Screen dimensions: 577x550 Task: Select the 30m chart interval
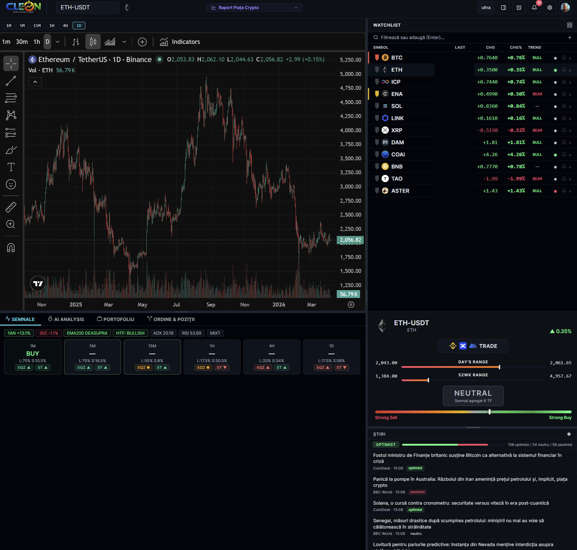click(22, 42)
